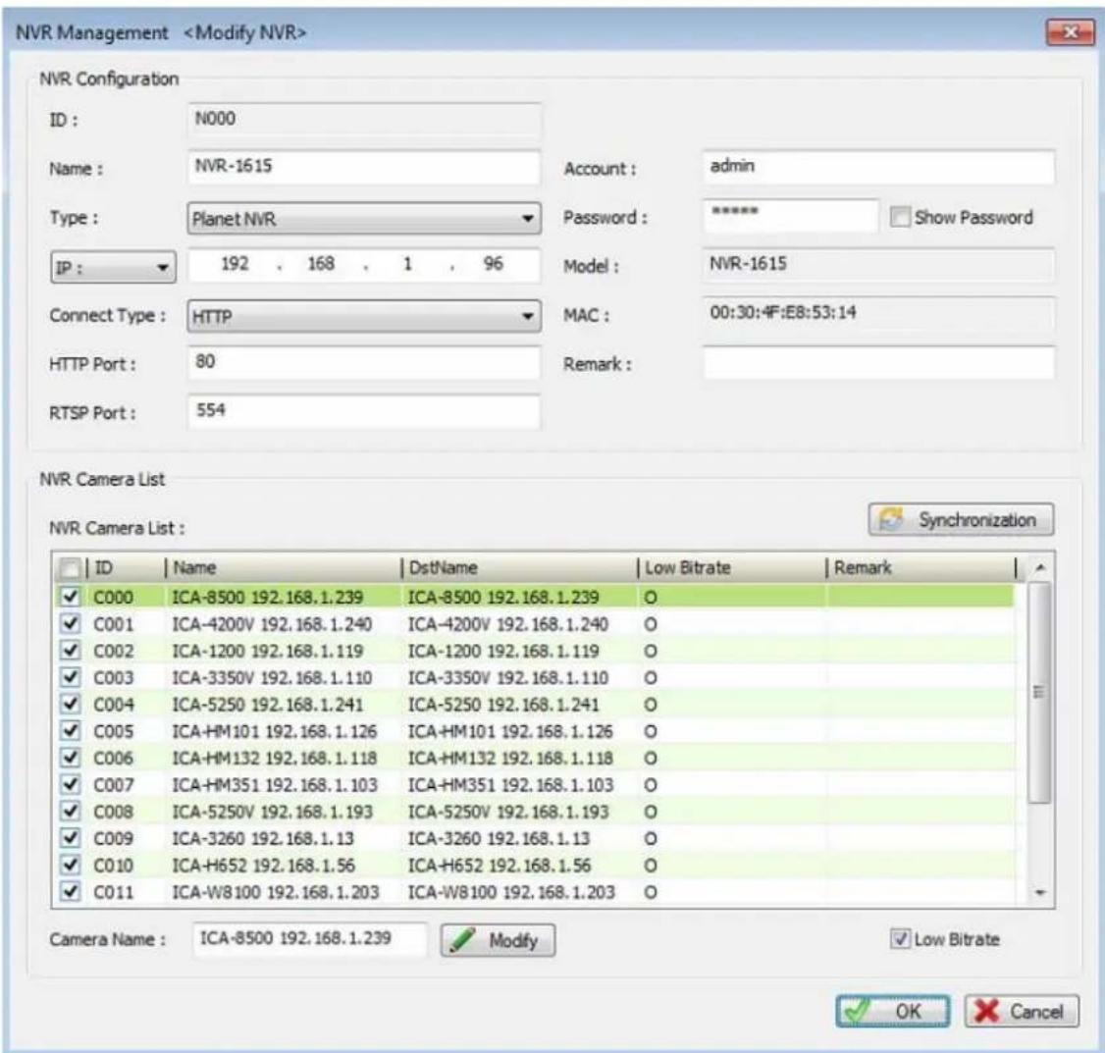Open the Connect Type dropdown showing HTTP
The image size is (1105, 1053).
364,316
